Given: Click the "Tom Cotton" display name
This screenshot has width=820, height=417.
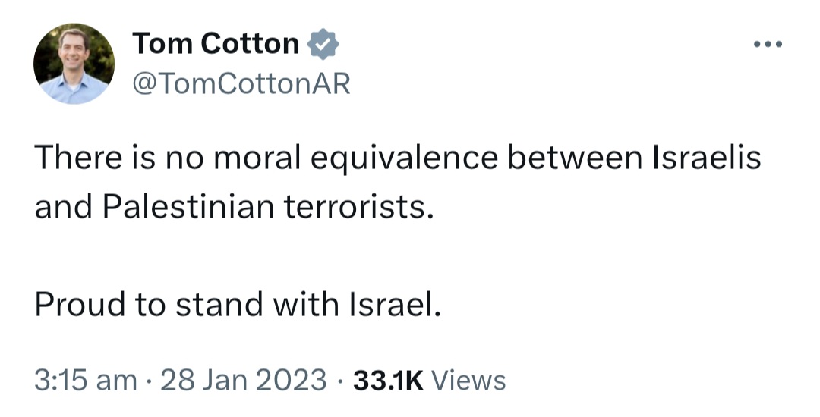Looking at the screenshot, I should click(x=216, y=43).
